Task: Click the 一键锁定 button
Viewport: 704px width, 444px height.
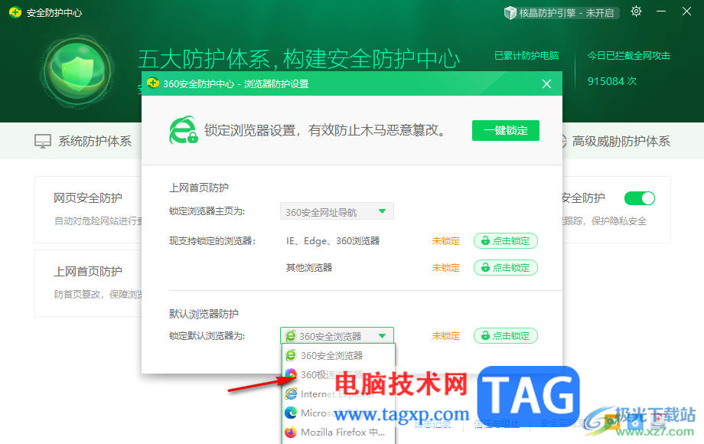Action: (x=506, y=131)
